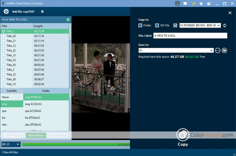This screenshot has height=156, width=236.
Task: Browse save location with ellipsis button
Action: click(x=218, y=50)
